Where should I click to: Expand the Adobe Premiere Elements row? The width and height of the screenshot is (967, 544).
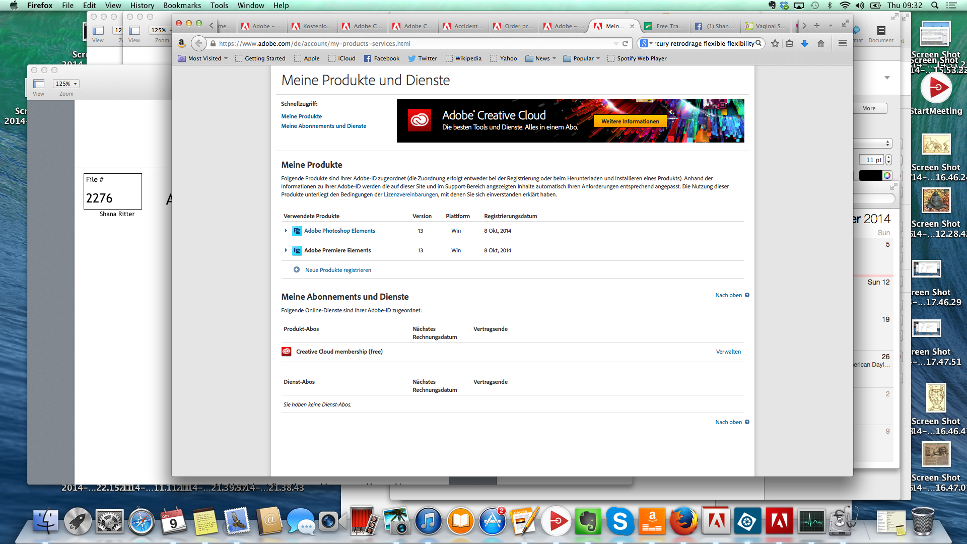(286, 250)
